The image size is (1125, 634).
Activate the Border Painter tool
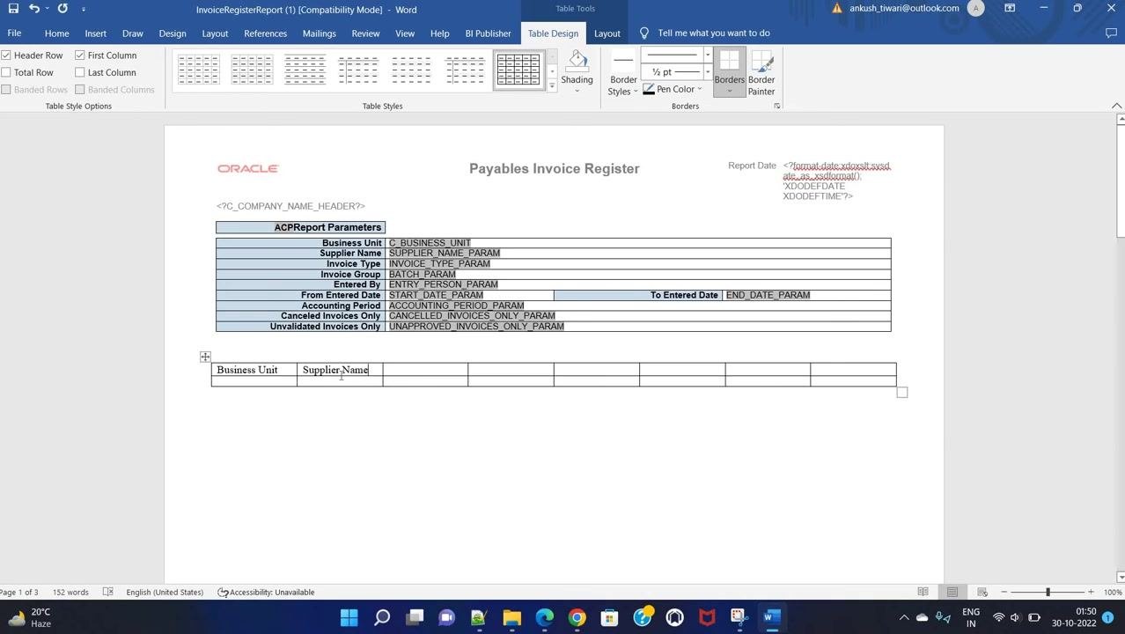coord(761,74)
